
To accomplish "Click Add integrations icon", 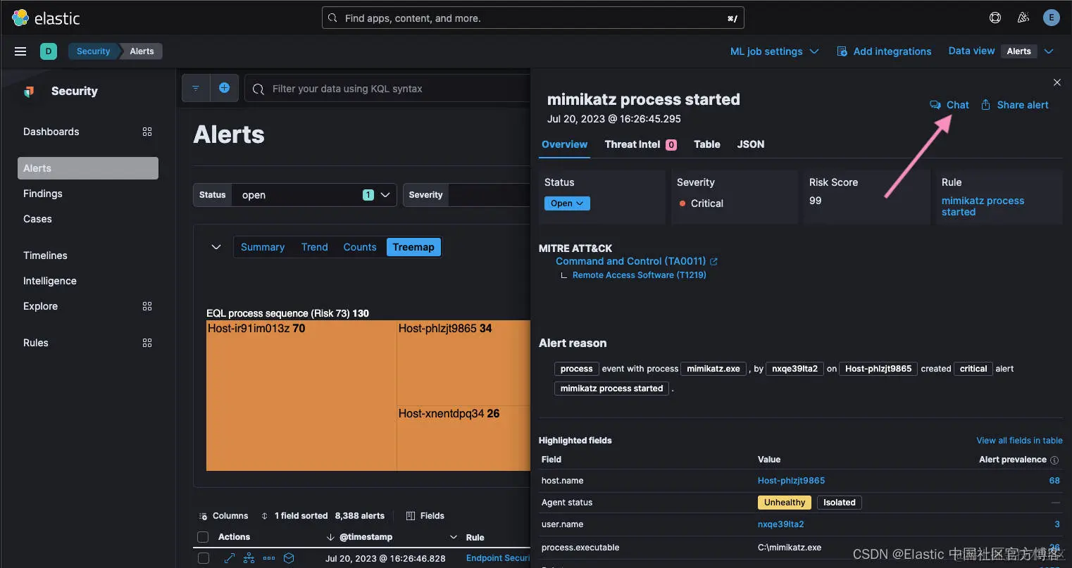I will tap(842, 51).
